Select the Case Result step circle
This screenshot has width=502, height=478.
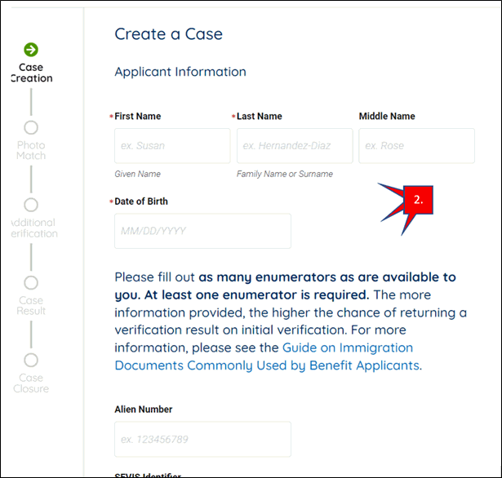tap(31, 282)
